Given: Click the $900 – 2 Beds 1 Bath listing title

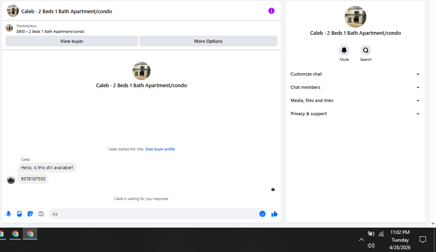Looking at the screenshot, I should tap(50, 32).
